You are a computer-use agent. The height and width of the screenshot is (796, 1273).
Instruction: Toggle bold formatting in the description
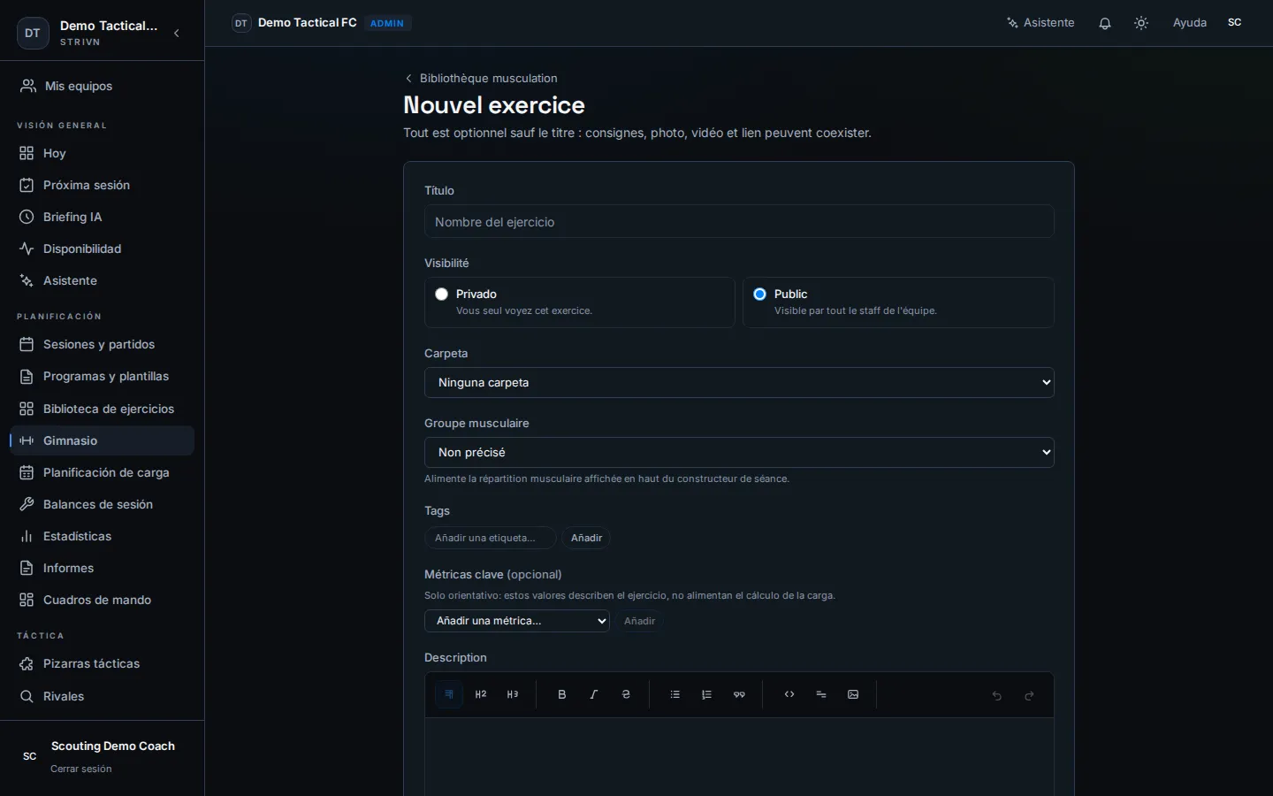(562, 694)
